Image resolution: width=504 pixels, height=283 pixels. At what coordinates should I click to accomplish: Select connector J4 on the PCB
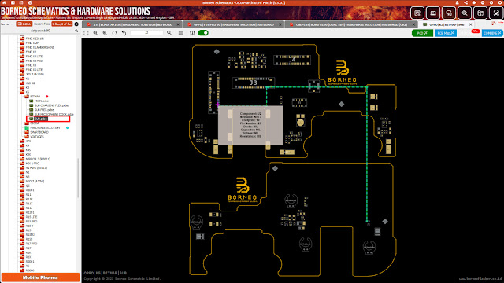click(292, 60)
